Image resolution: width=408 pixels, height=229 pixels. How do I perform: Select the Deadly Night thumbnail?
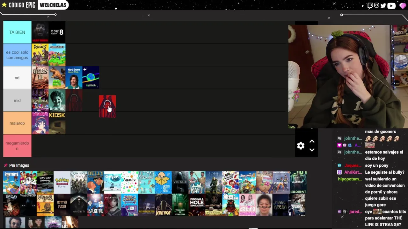point(163,205)
